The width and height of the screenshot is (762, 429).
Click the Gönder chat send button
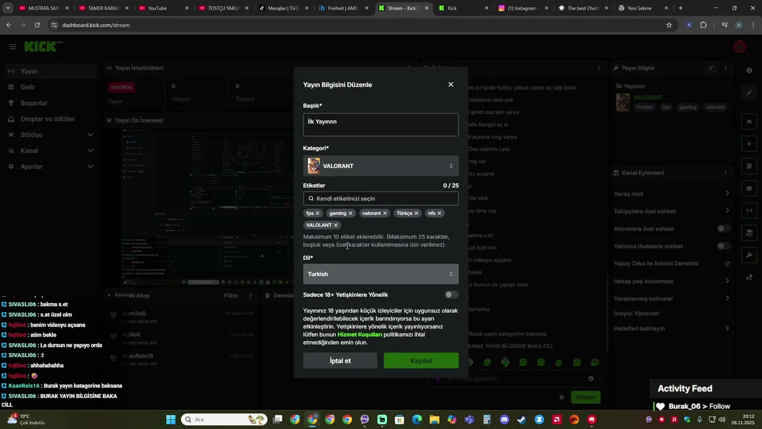coord(585,397)
